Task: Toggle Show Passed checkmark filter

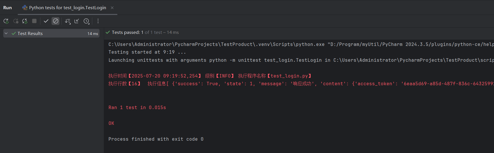Action: 46,21
